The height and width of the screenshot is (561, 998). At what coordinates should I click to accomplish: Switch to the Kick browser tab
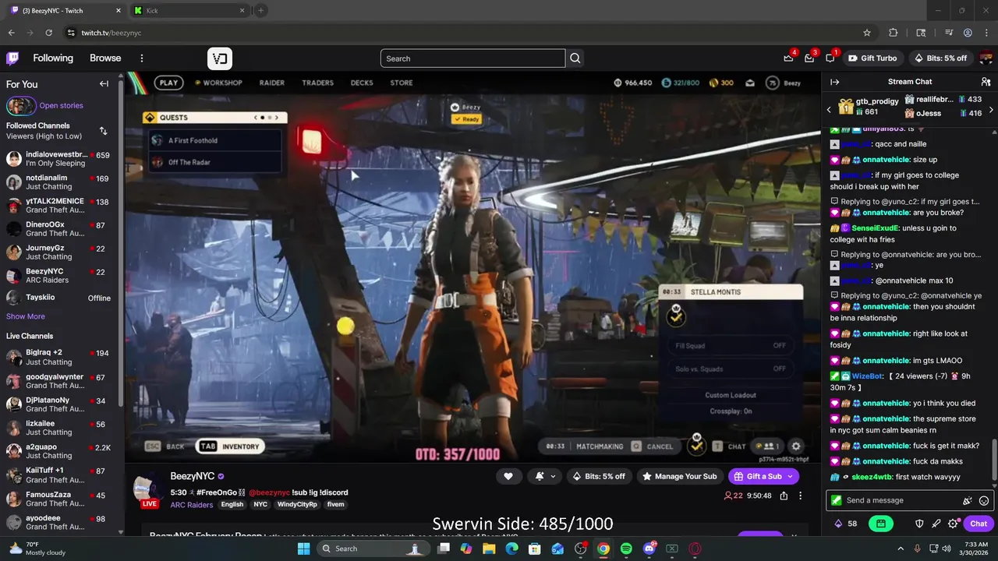coord(189,10)
